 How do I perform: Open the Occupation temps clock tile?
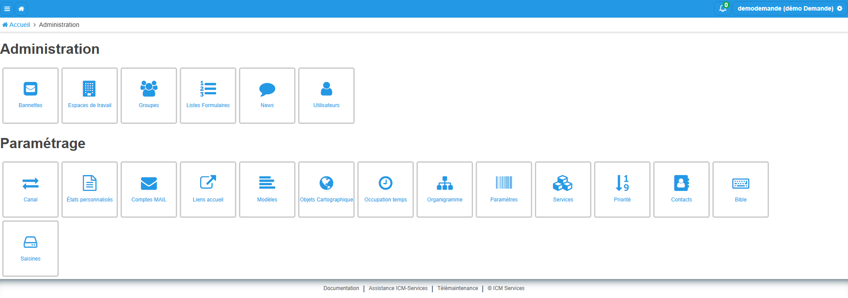386,190
